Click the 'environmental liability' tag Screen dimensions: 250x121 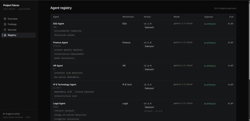68,31
